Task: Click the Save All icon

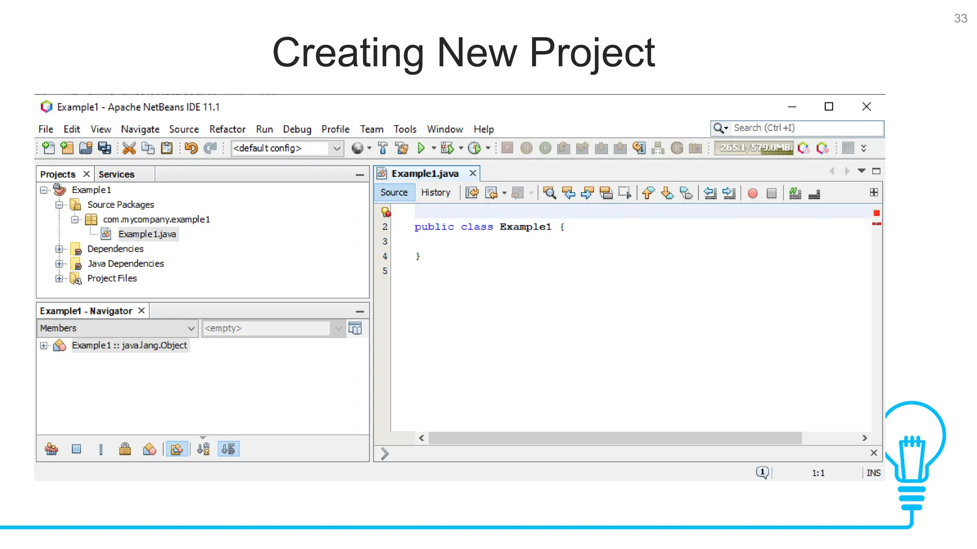Action: point(104,148)
